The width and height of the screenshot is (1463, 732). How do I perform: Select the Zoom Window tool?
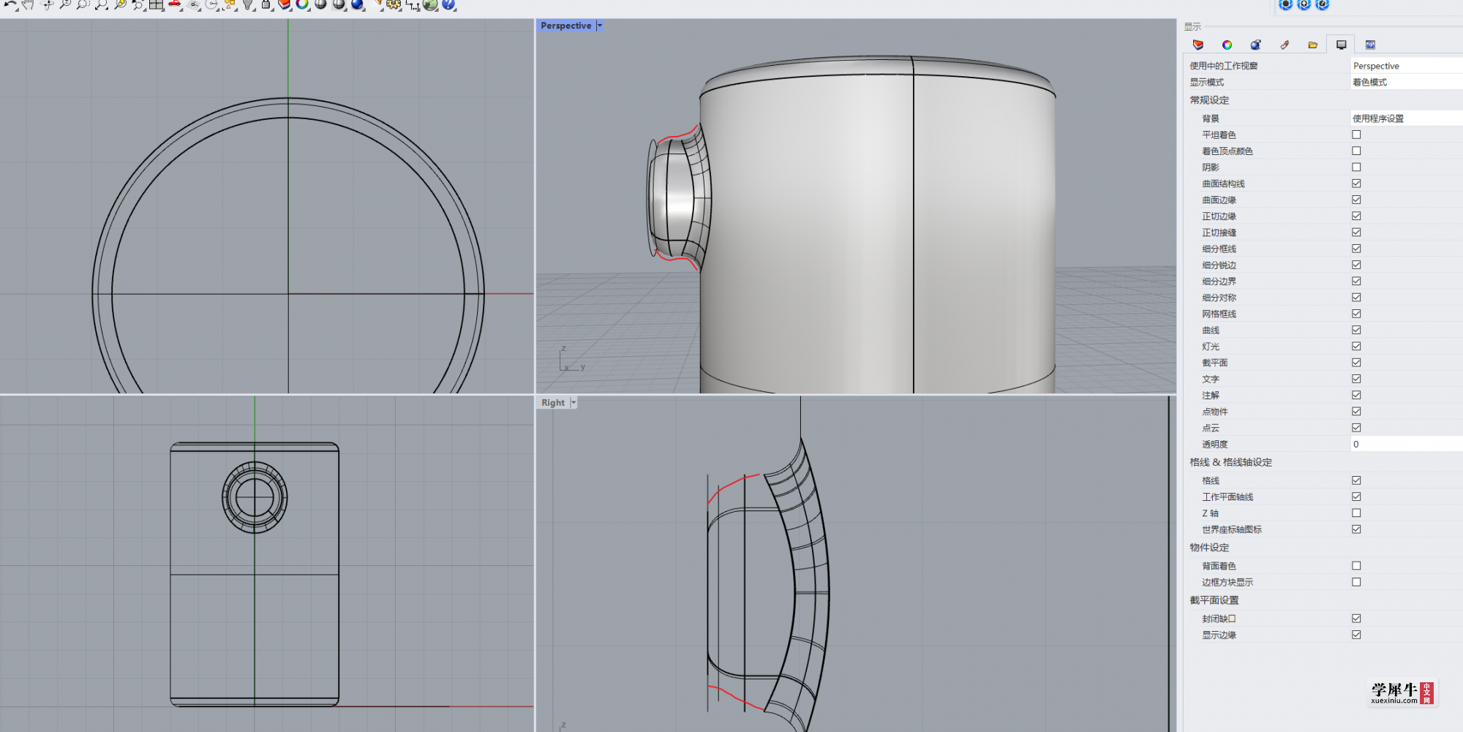[83, 4]
